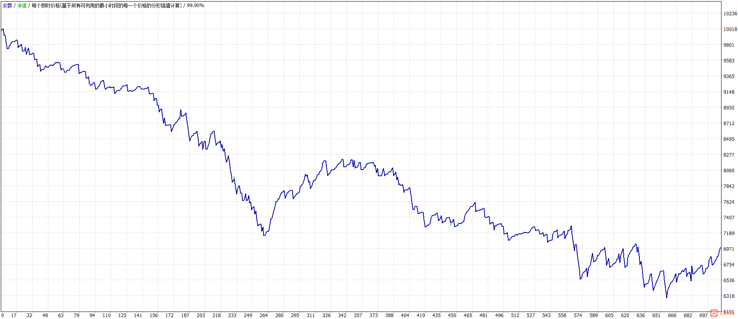738x319 pixels.
Task: Select the 233 horizontal axis label
Action: 232,315
